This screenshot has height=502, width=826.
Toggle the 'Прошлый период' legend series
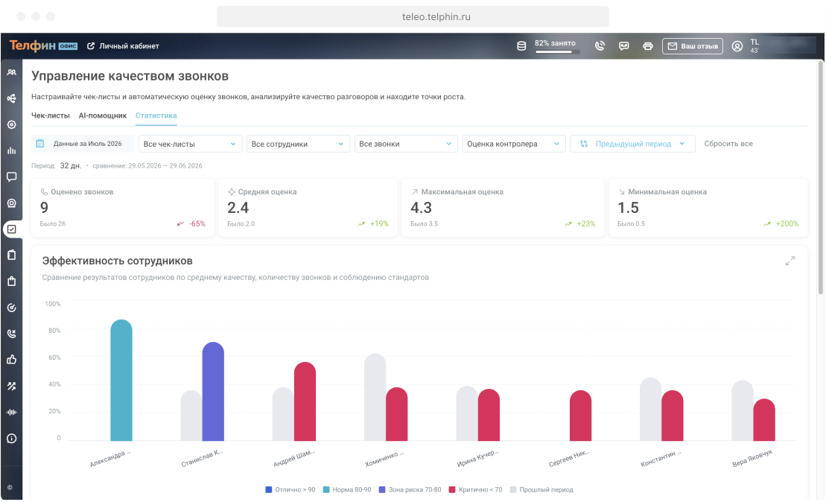click(541, 490)
